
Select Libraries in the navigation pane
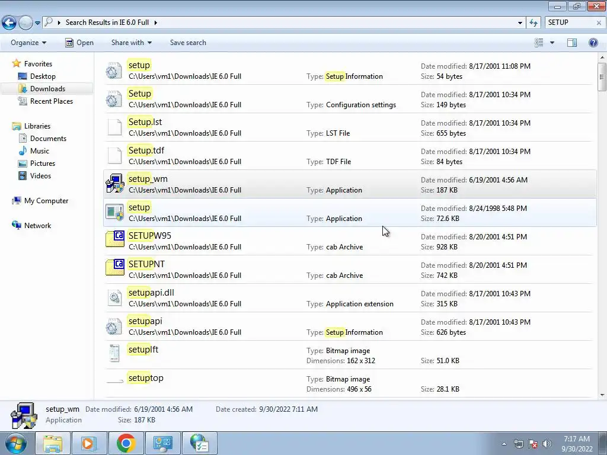[37, 126]
